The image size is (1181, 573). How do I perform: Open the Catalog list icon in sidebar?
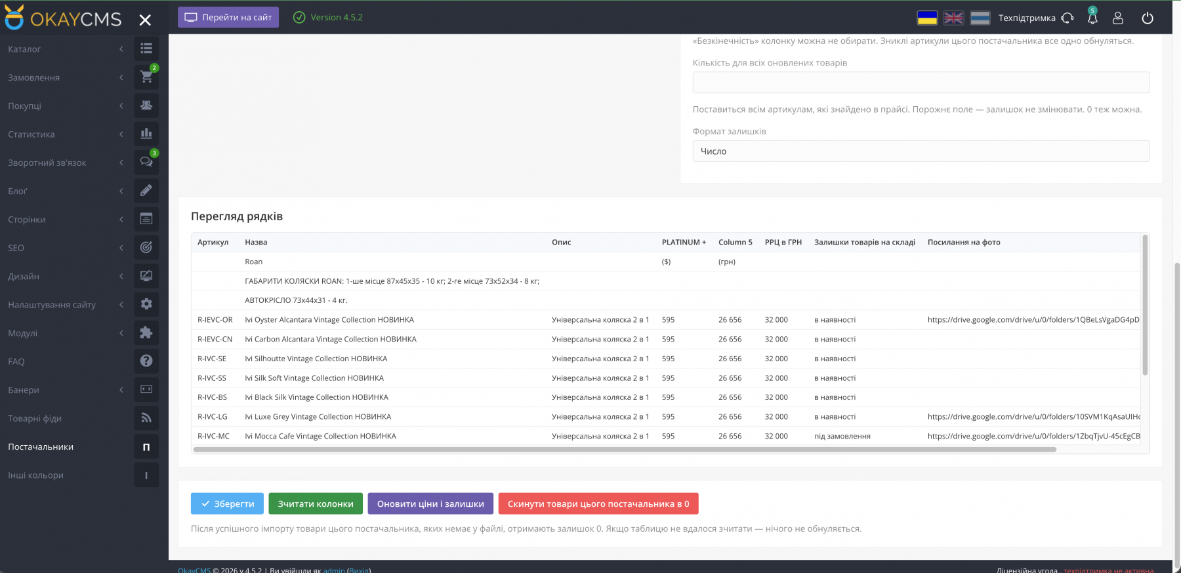[x=146, y=49]
